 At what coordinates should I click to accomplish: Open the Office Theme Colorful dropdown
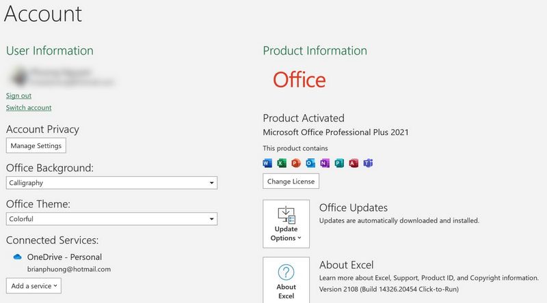point(111,218)
